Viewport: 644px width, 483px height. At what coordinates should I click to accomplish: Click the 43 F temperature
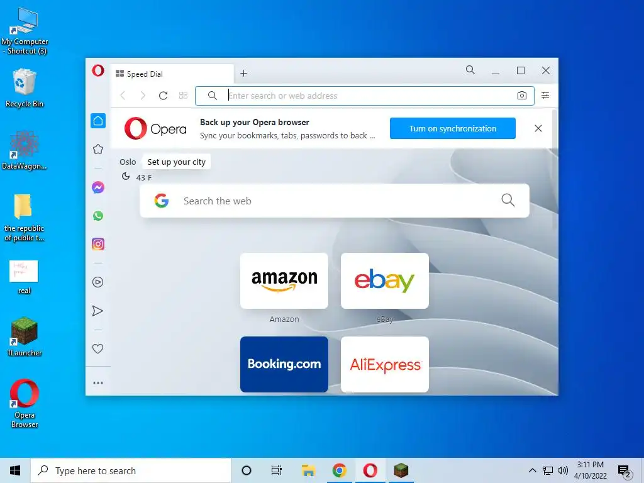click(x=144, y=177)
